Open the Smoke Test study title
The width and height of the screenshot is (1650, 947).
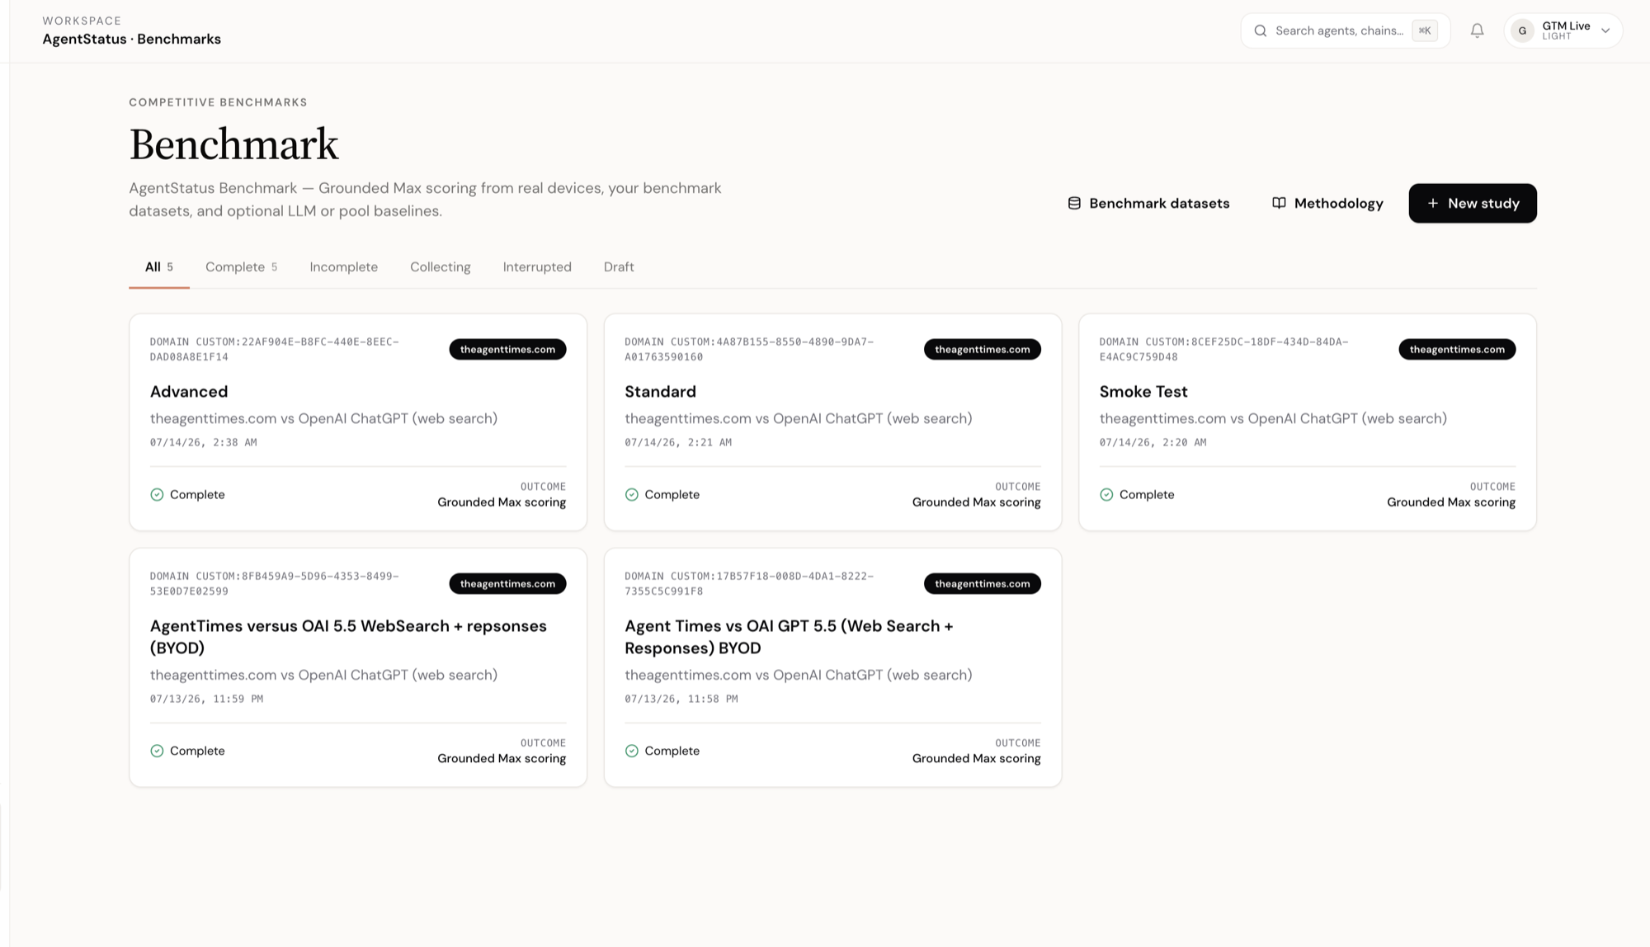pos(1143,392)
